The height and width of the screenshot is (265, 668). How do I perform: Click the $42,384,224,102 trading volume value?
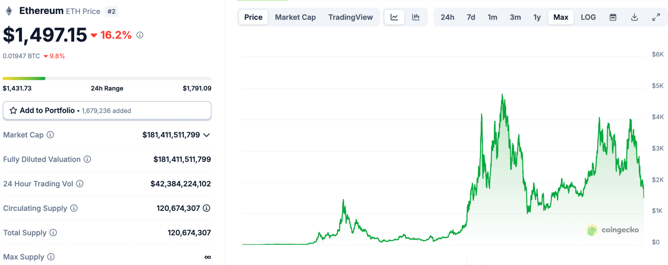click(x=181, y=184)
